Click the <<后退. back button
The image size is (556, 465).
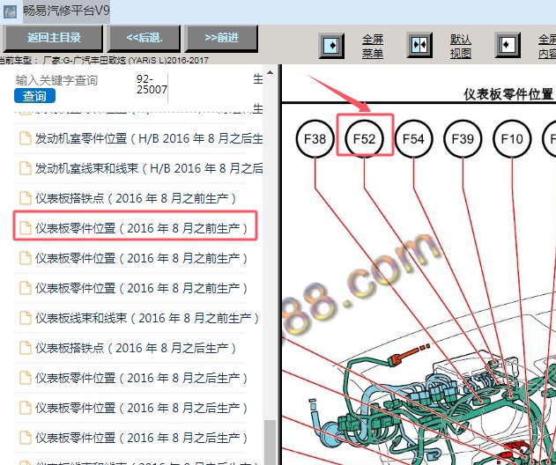click(x=144, y=38)
